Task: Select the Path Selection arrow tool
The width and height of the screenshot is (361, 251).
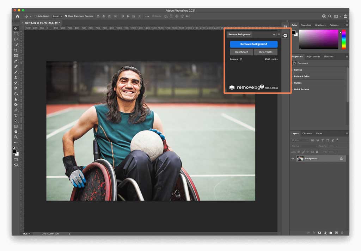Action: [x=16, y=121]
